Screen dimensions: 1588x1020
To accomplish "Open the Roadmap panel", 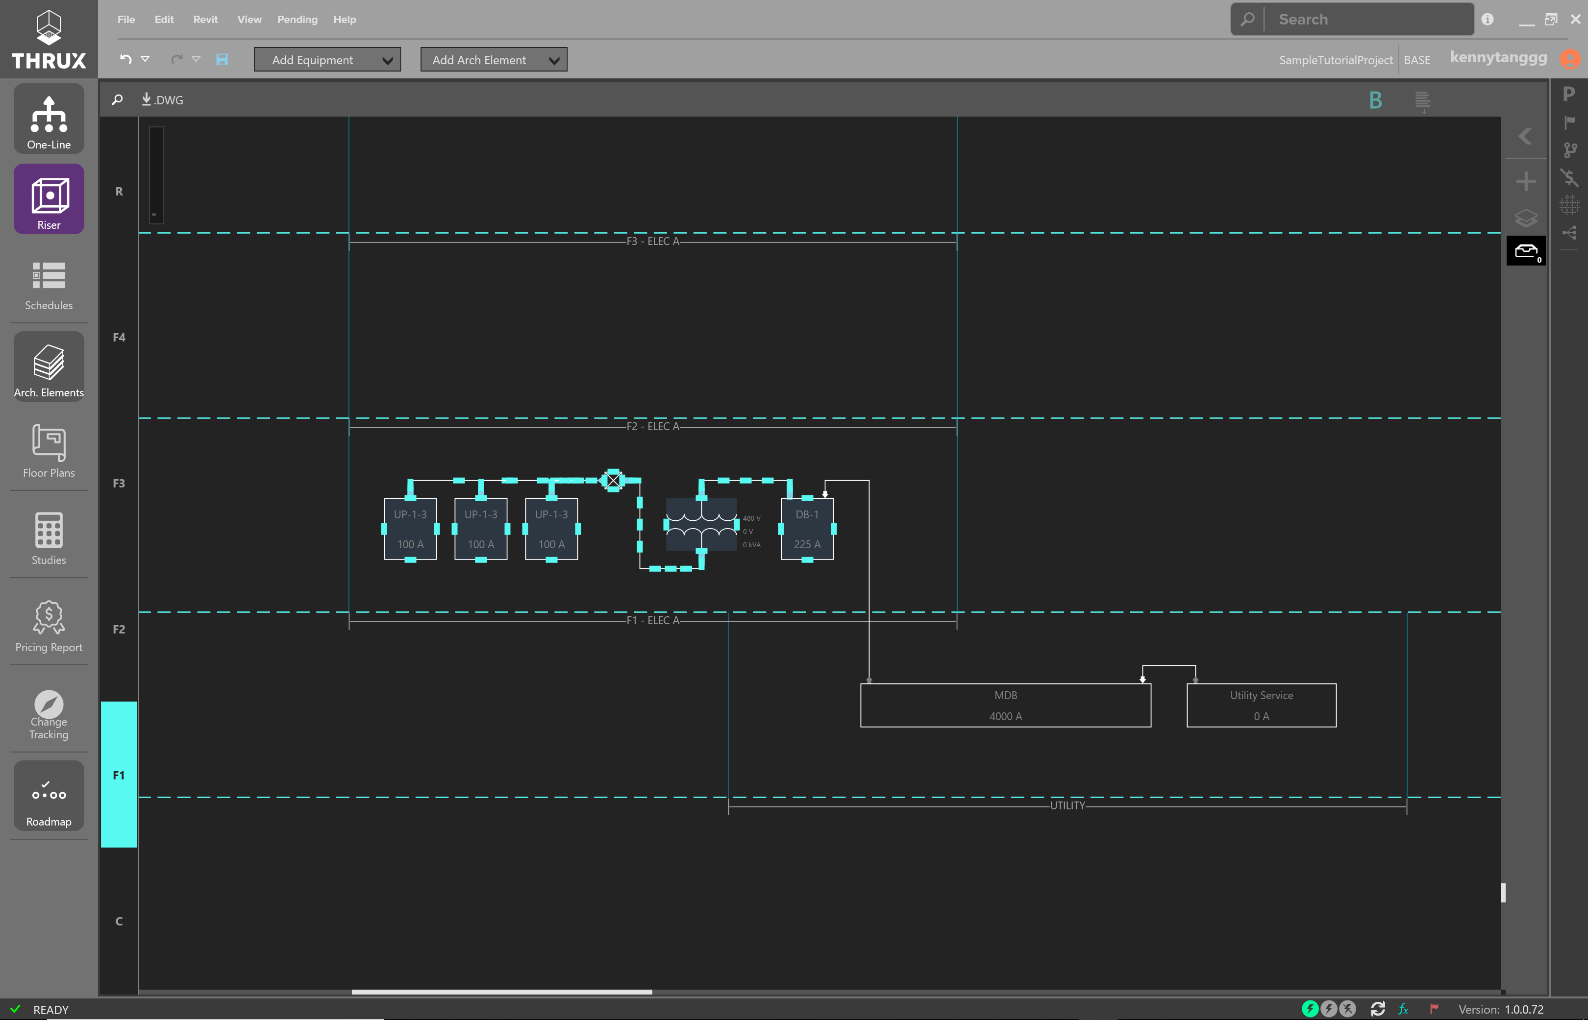I will click(x=49, y=796).
